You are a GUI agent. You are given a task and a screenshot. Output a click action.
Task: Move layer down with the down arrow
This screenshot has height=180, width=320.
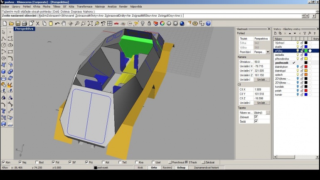[x=295, y=33]
